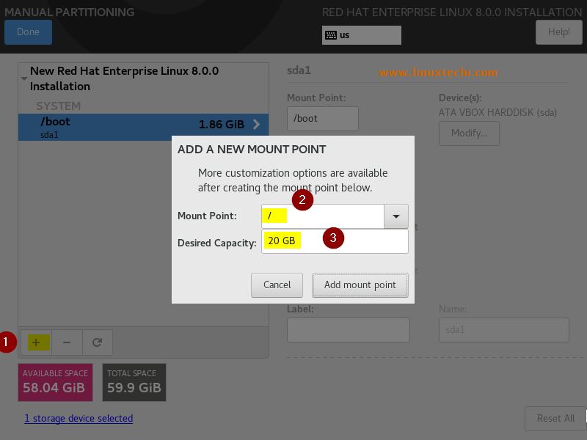The width and height of the screenshot is (587, 440).
Task: Click the Available Space 58.04 GiB box
Action: tap(56, 382)
